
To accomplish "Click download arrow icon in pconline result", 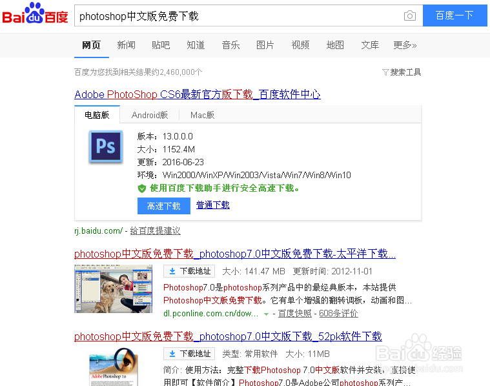I will tap(172, 271).
